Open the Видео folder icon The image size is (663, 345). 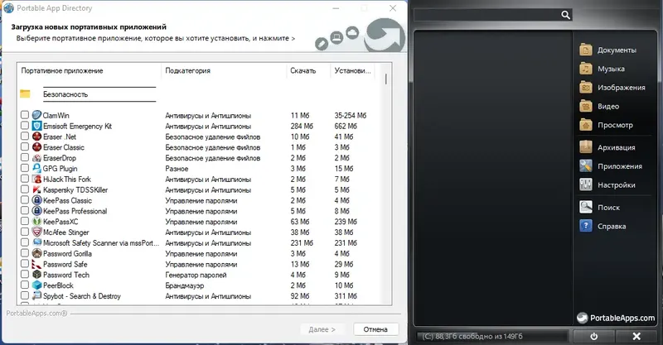tap(586, 106)
